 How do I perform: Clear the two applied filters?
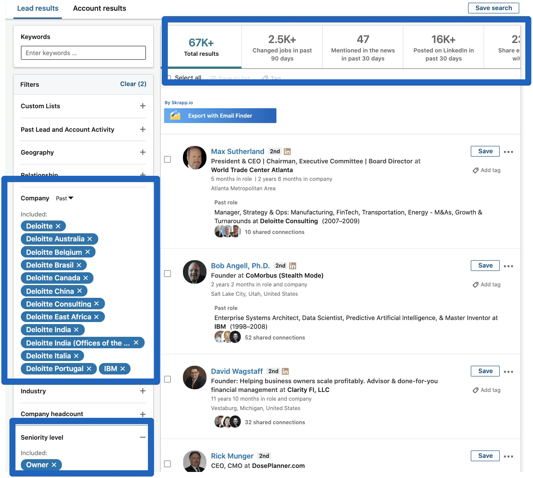133,84
